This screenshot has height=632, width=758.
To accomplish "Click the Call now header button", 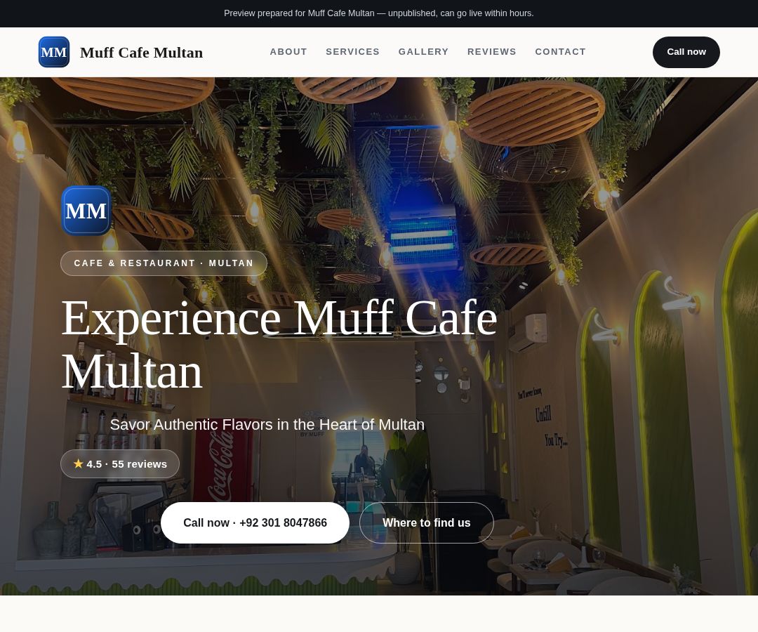I will click(x=686, y=52).
